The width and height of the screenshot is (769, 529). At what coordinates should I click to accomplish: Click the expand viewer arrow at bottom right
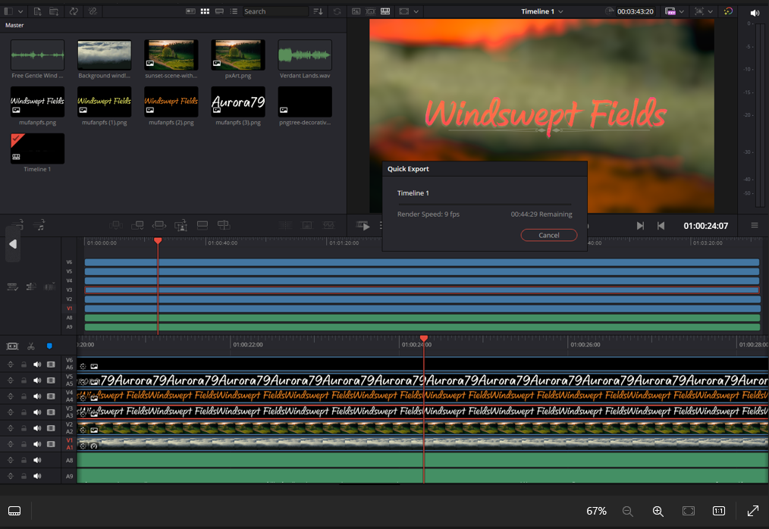tap(753, 511)
